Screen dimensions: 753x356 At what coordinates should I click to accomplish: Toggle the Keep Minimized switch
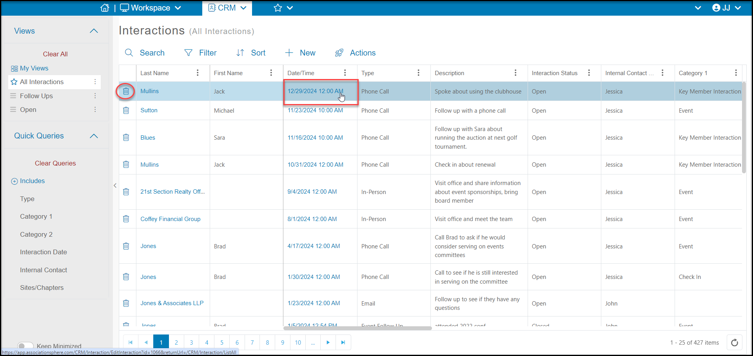(x=25, y=346)
